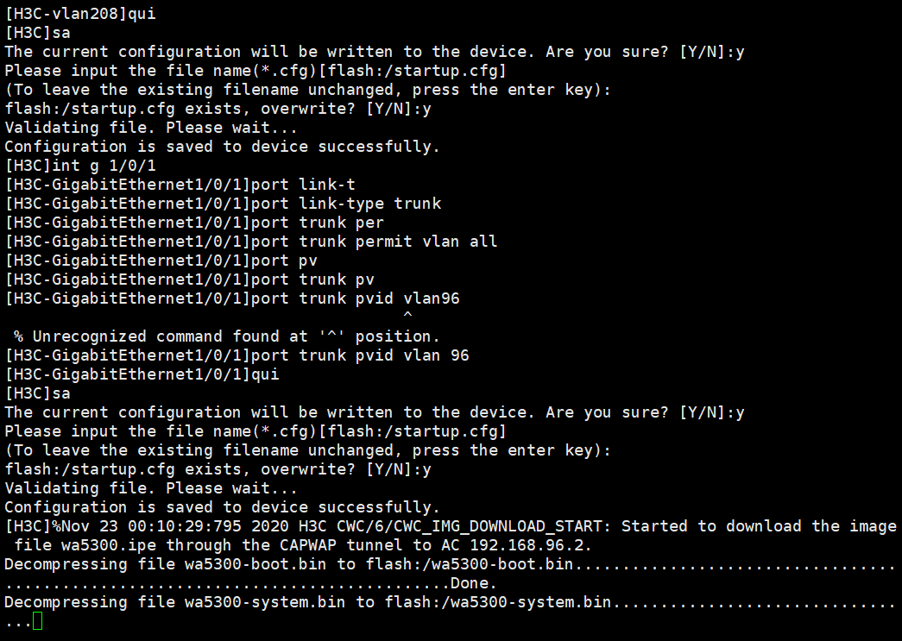Click the "Done." decompression status text
The height and width of the screenshot is (641, 902).
point(473,583)
